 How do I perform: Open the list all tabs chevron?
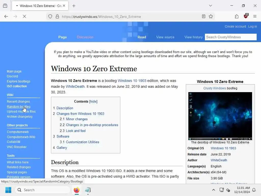click(210, 6)
